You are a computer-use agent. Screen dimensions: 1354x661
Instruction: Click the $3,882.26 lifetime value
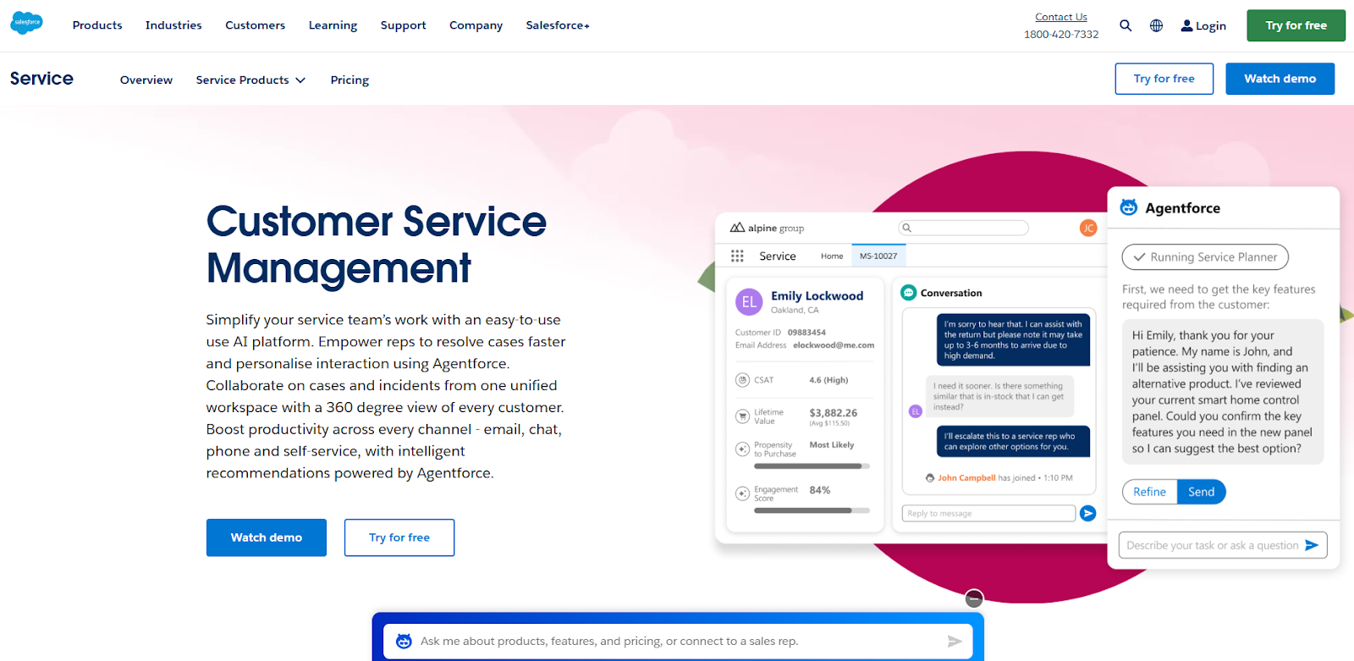tap(833, 413)
